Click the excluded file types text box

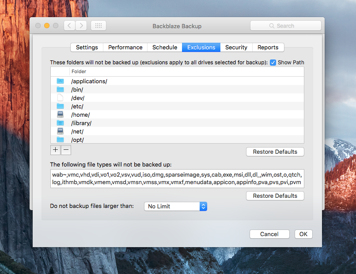[177, 179]
